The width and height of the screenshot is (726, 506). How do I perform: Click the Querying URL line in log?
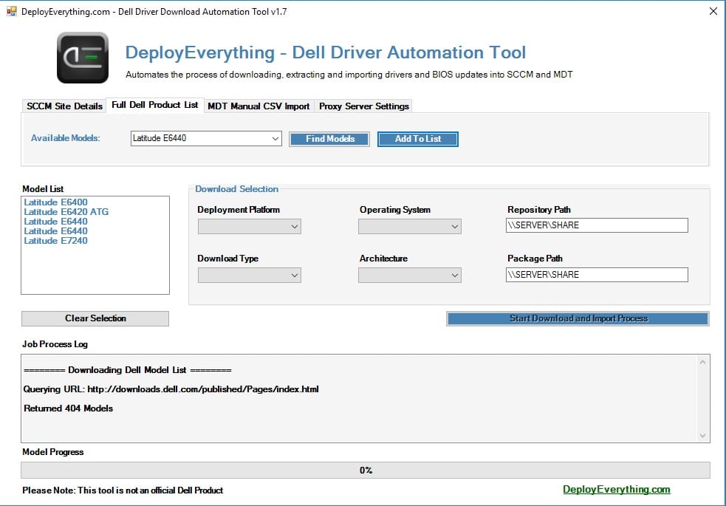coord(171,389)
